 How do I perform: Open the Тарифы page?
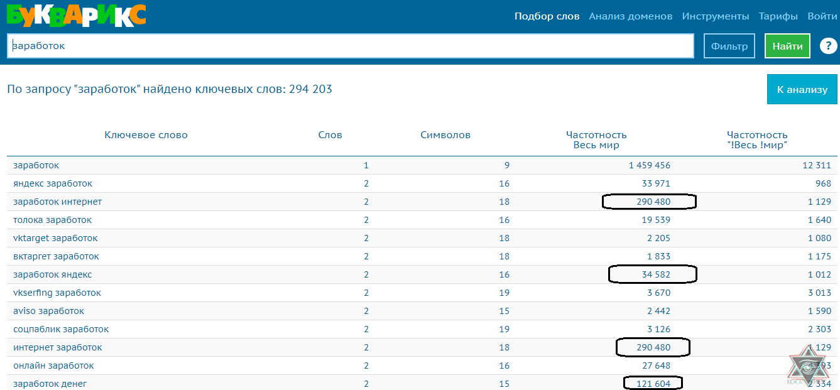pos(778,16)
